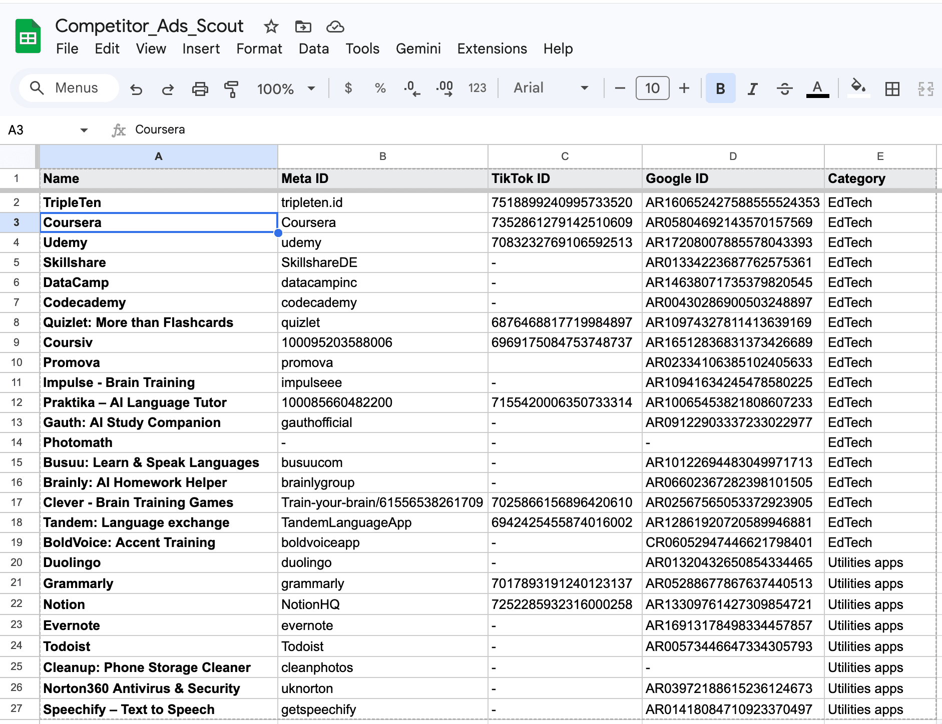942x724 pixels.
Task: Open the zoom 100% dropdown
Action: point(286,88)
